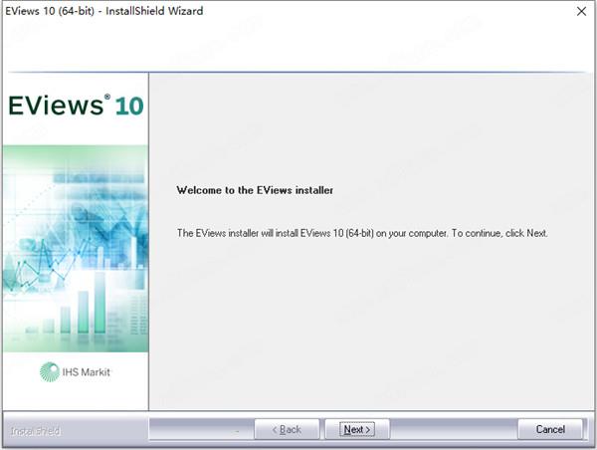The width and height of the screenshot is (597, 450).
Task: Click the InstallShield label in footer
Action: tap(36, 431)
